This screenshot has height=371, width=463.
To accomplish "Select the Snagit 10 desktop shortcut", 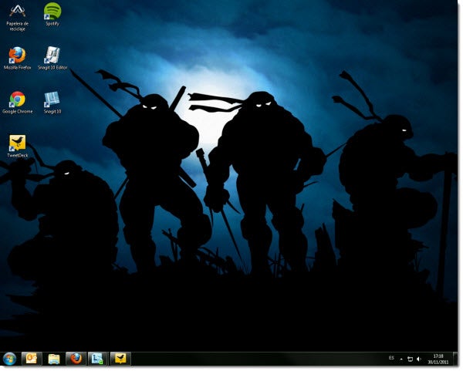I will pos(52,103).
